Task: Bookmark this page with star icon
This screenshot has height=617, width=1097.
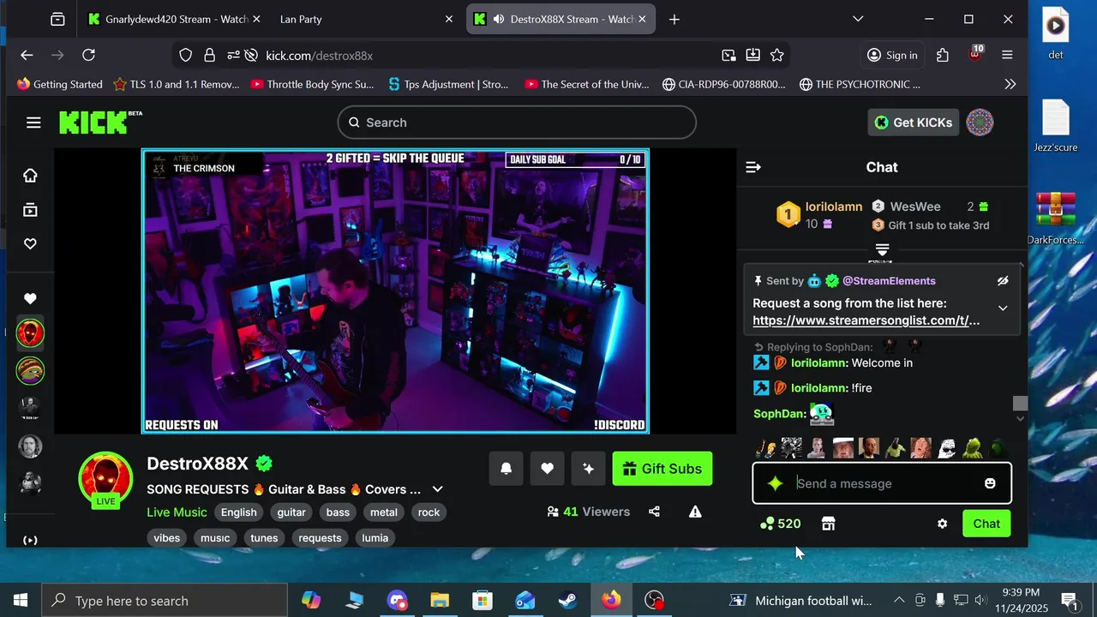Action: [x=776, y=55]
